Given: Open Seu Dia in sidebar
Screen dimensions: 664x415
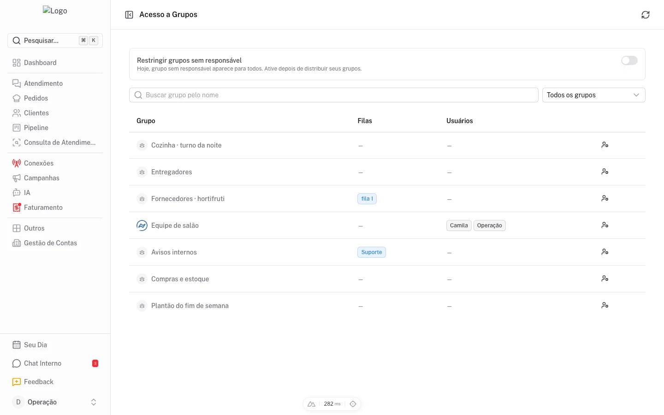Looking at the screenshot, I should (55, 345).
